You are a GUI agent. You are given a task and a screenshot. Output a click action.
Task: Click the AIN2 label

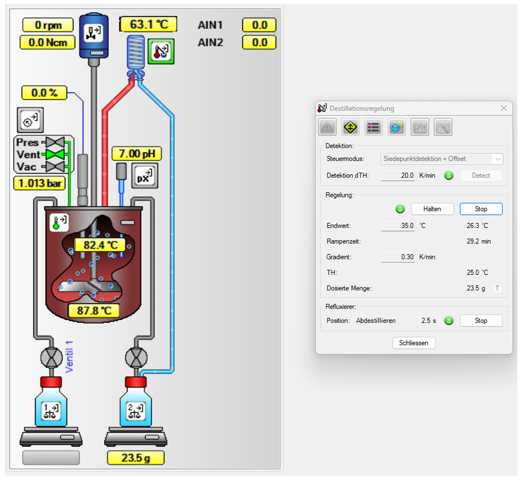tap(210, 42)
